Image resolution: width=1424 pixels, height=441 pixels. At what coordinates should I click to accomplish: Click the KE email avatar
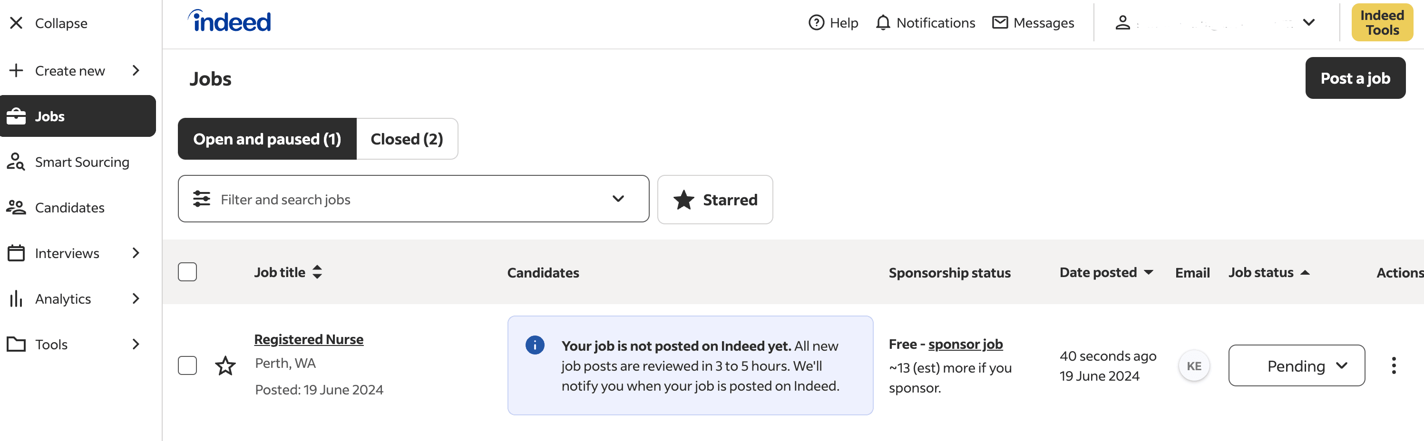point(1193,366)
